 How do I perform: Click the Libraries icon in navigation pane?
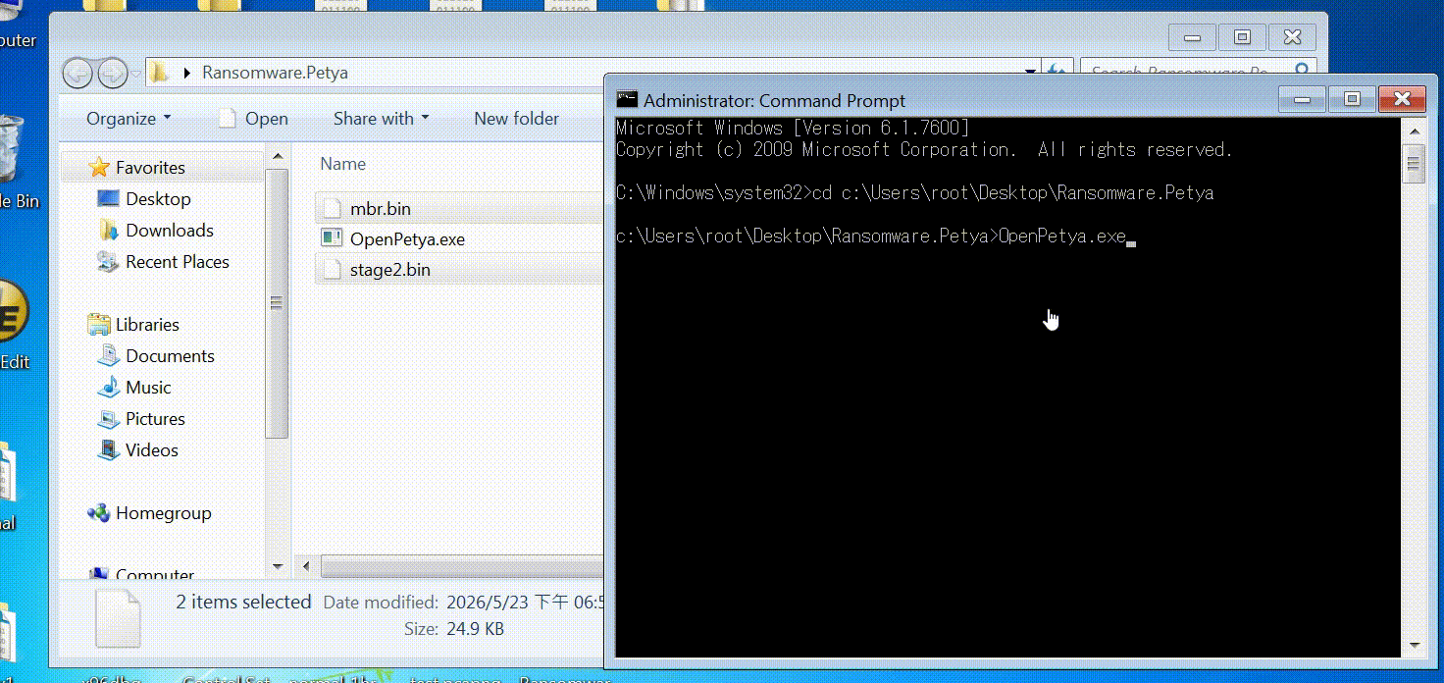(99, 325)
